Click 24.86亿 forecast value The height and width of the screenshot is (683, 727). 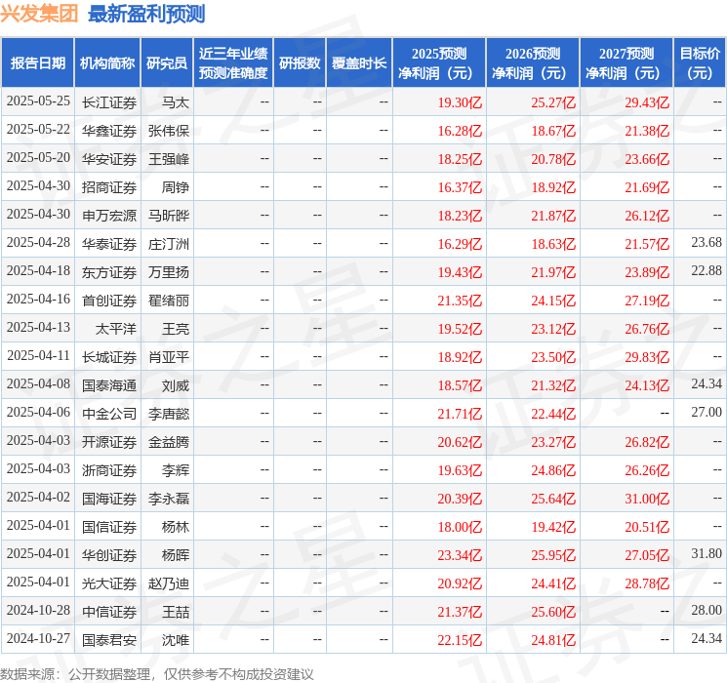pos(553,470)
